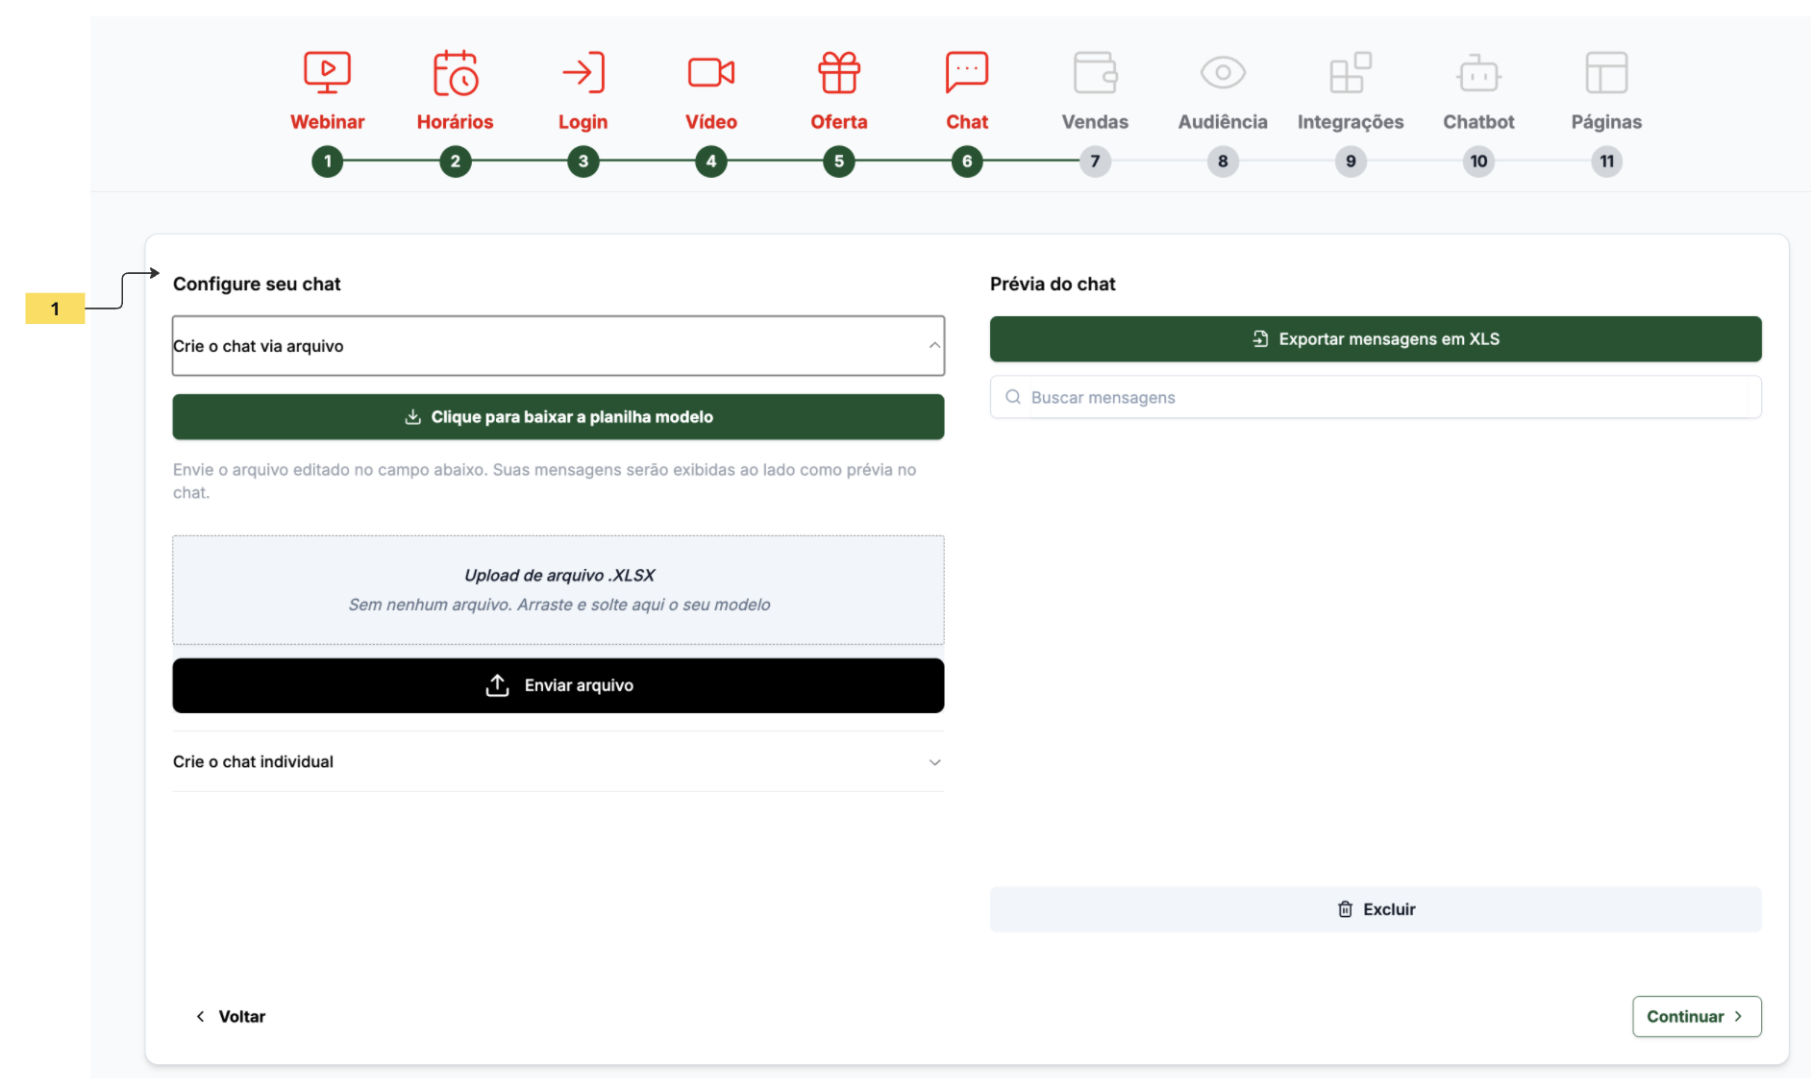Screen dimensions: 1811x1090
Task: Select the Audiência eye icon
Action: point(1223,73)
